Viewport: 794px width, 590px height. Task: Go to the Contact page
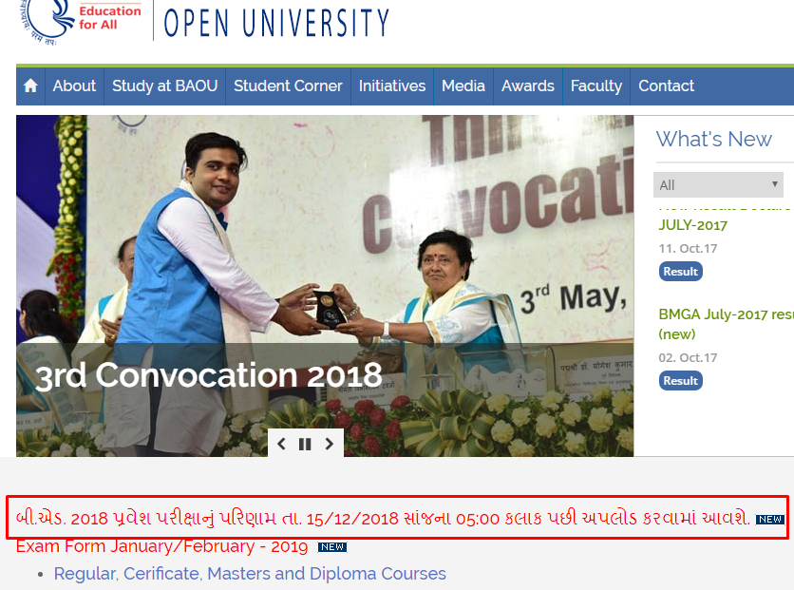(x=666, y=86)
